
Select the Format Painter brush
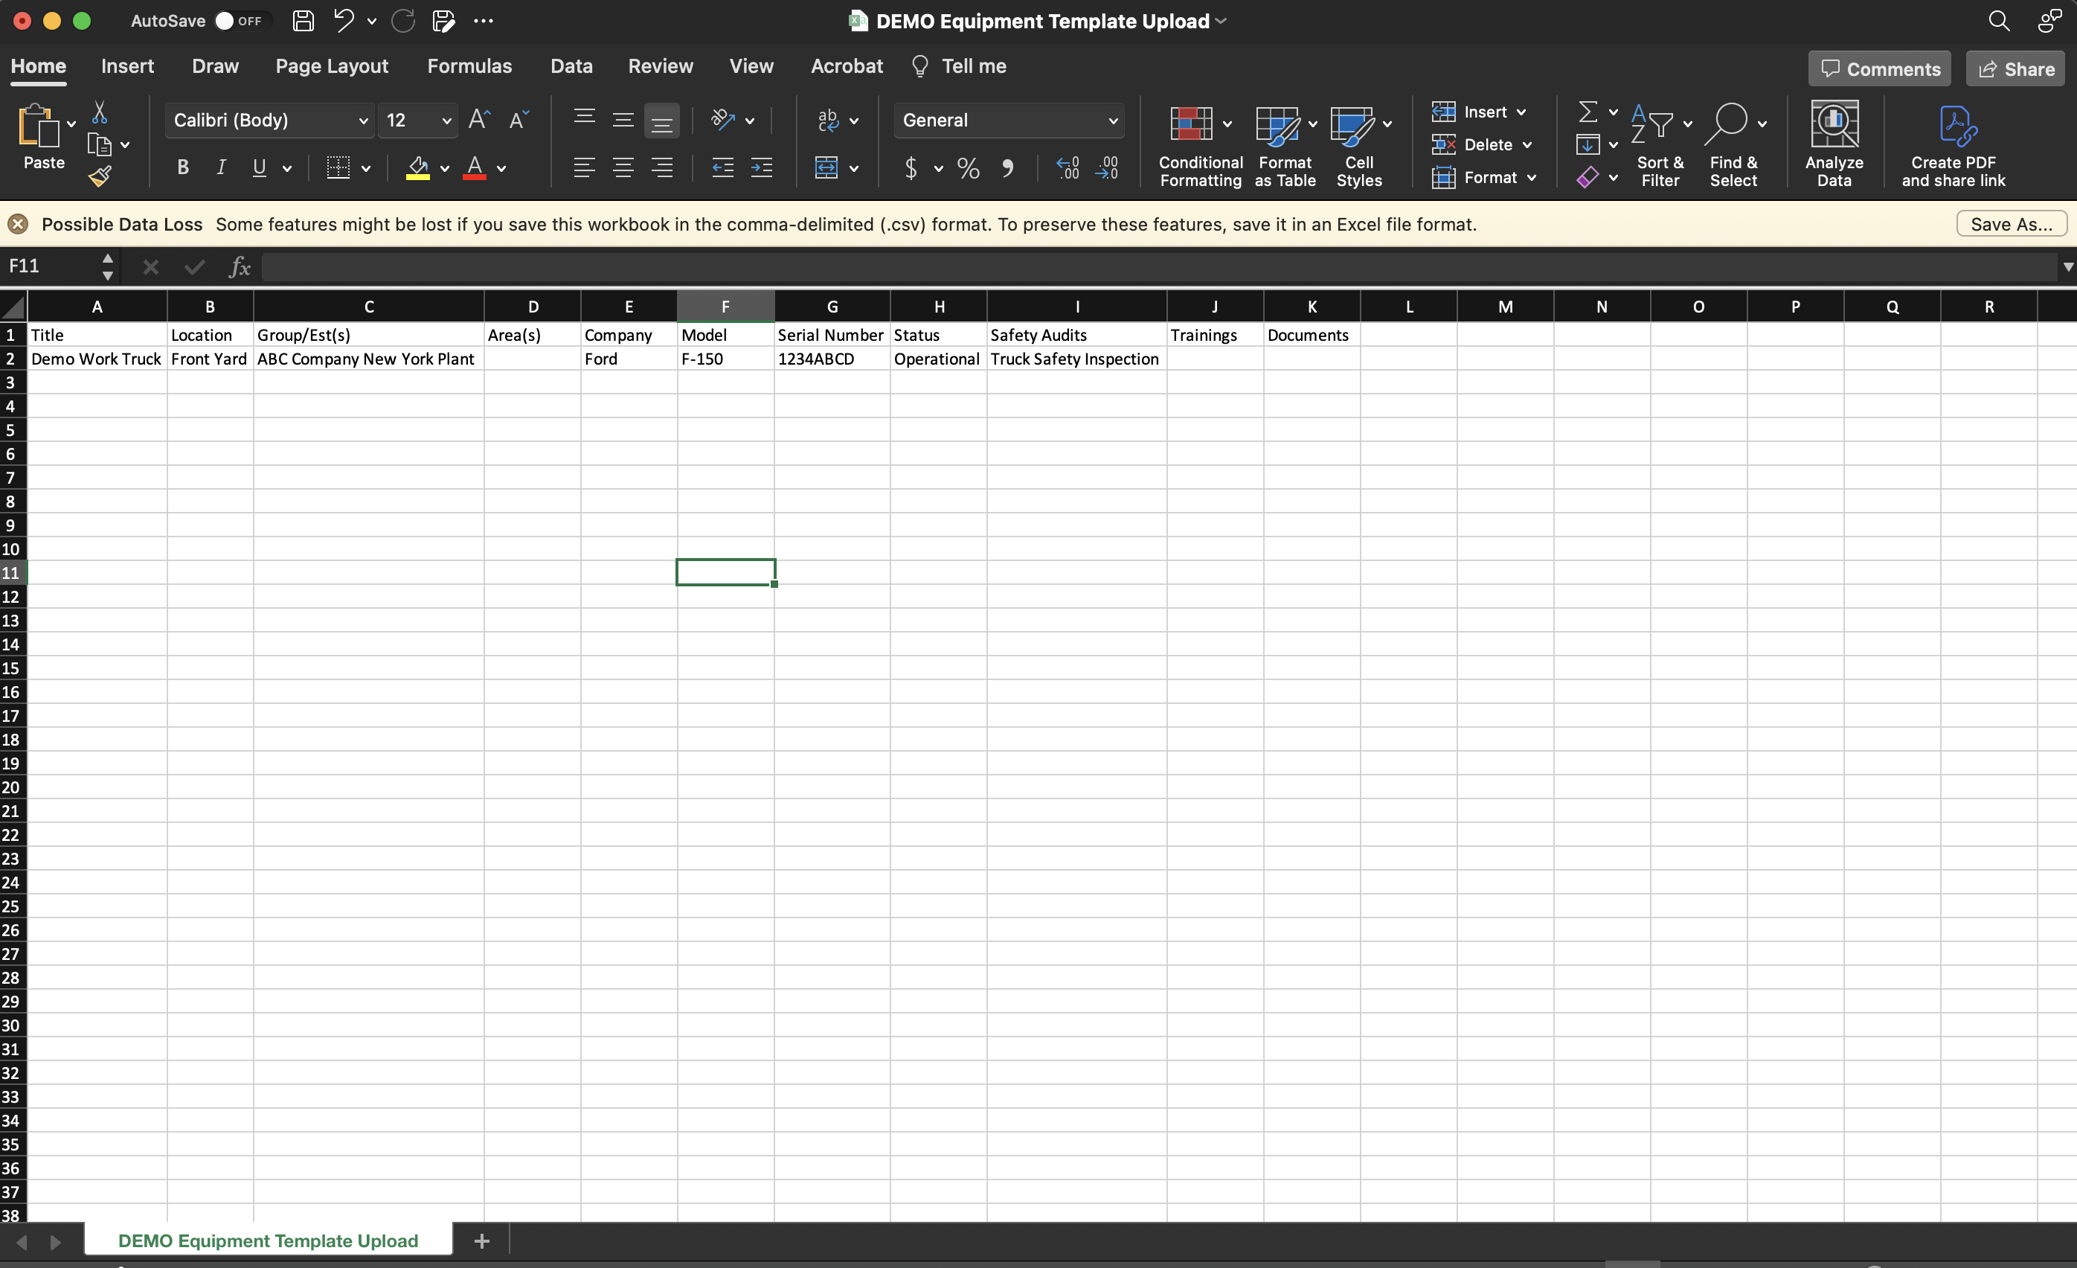(100, 176)
